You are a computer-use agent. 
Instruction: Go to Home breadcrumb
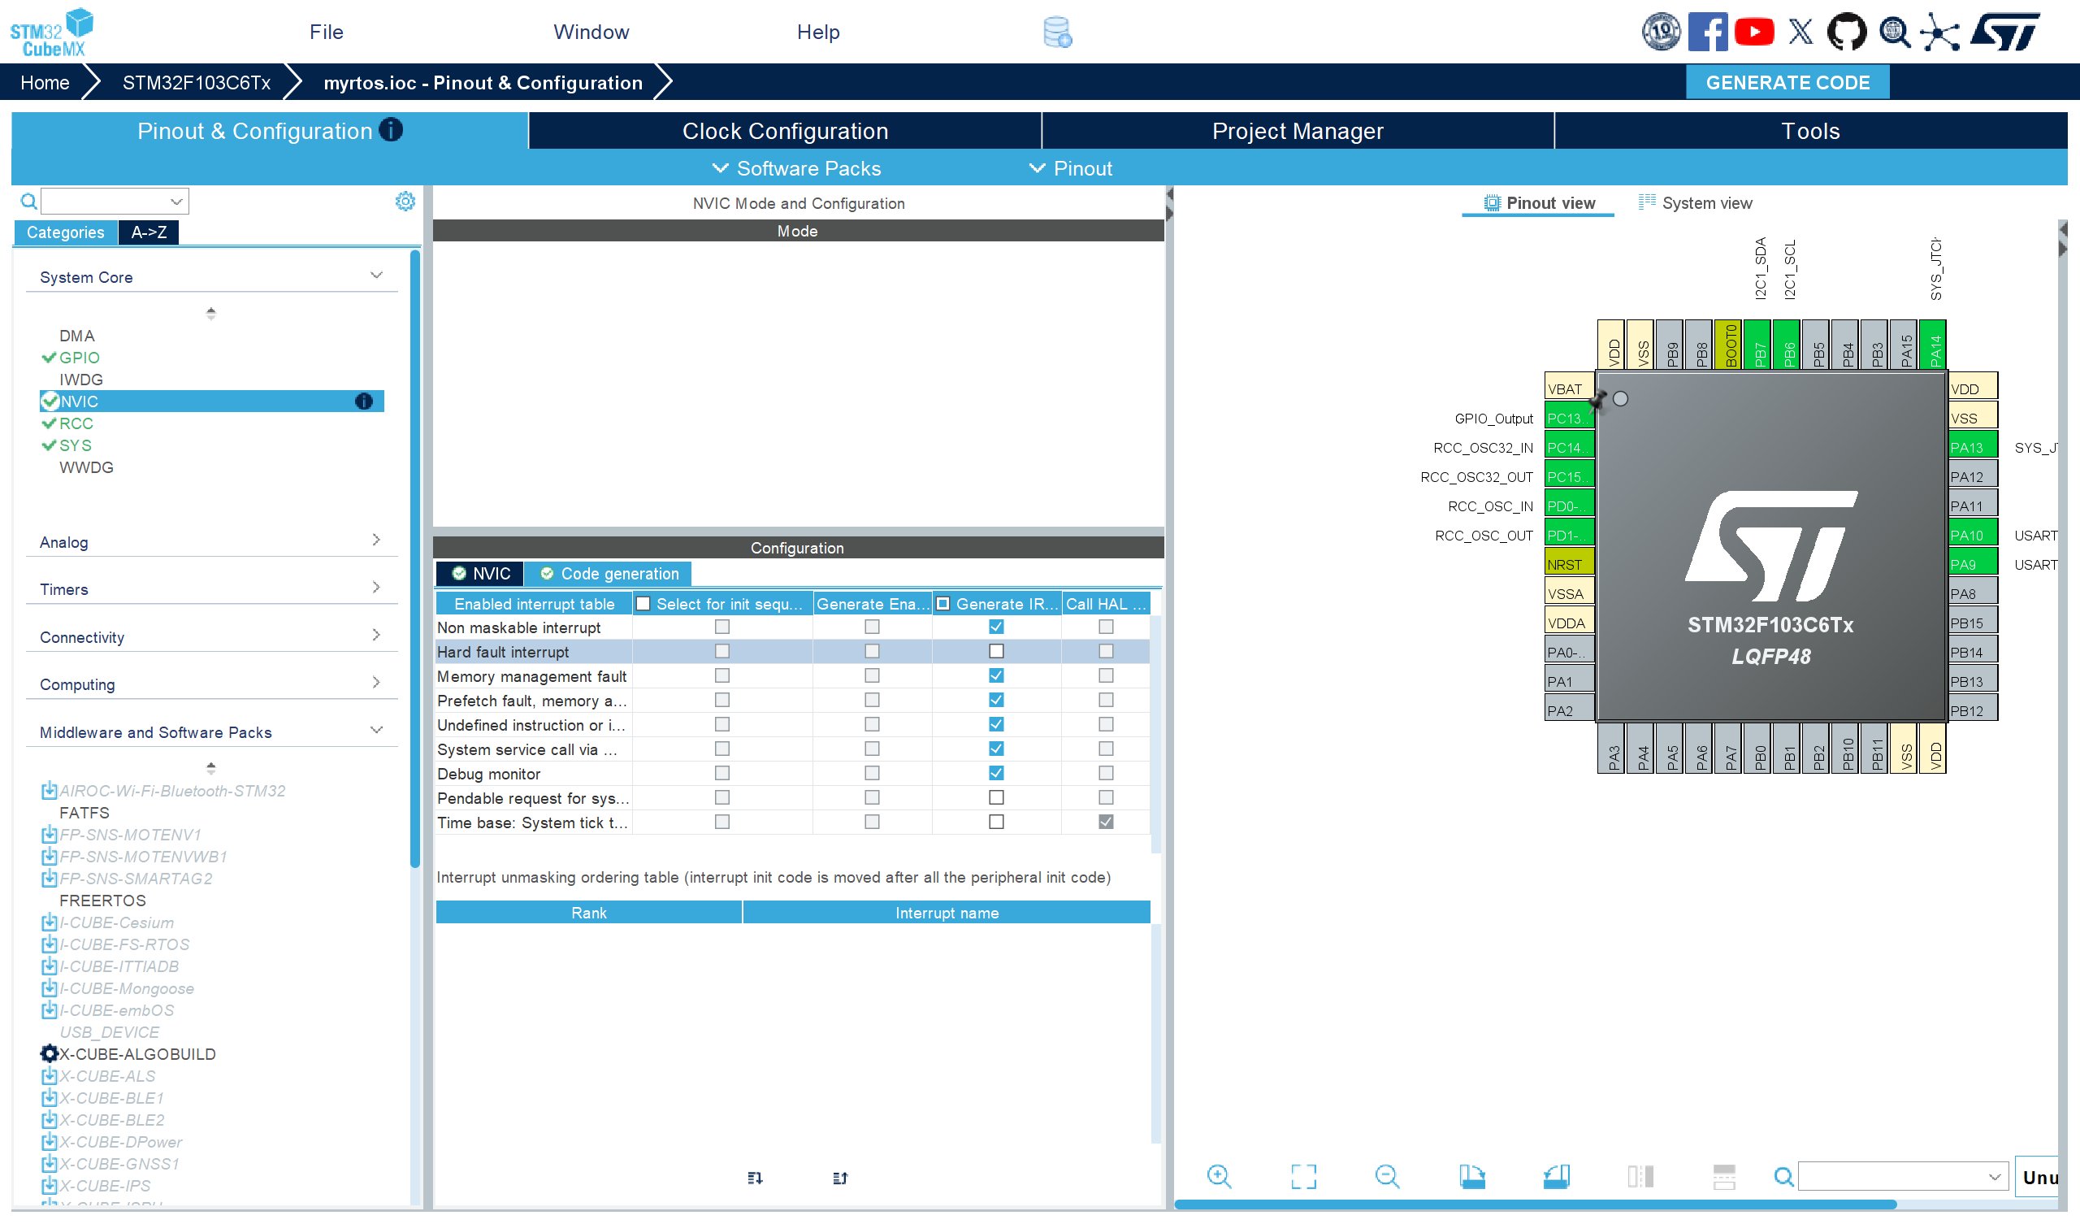click(x=45, y=83)
